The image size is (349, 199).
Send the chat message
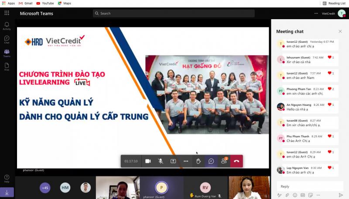tap(341, 195)
